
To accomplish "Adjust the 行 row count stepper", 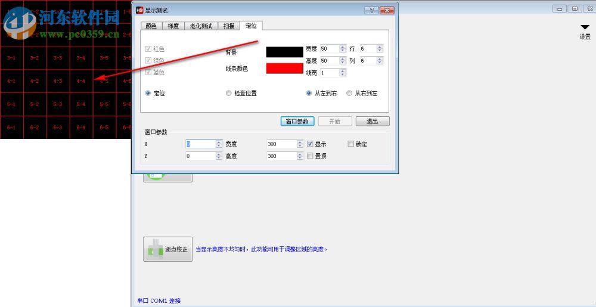I will [x=380, y=49].
